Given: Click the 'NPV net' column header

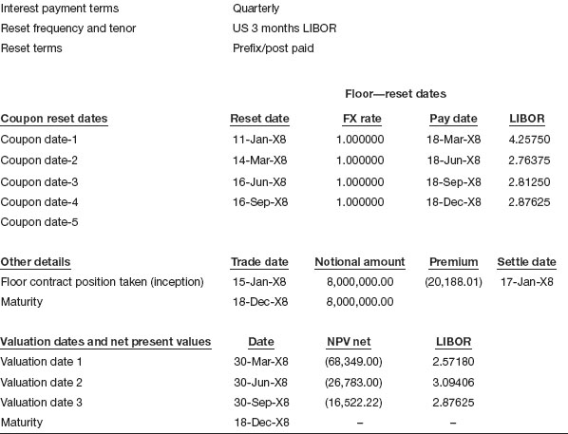Looking at the screenshot, I should pos(349,342).
